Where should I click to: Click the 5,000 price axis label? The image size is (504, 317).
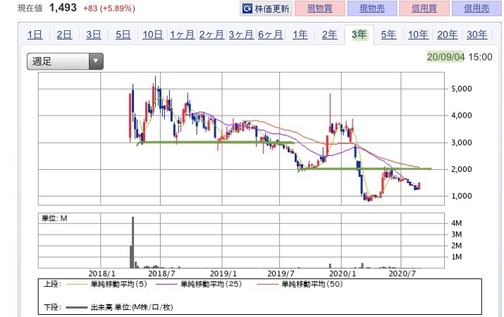coord(462,89)
